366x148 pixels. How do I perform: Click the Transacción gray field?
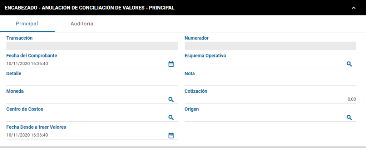click(x=92, y=46)
